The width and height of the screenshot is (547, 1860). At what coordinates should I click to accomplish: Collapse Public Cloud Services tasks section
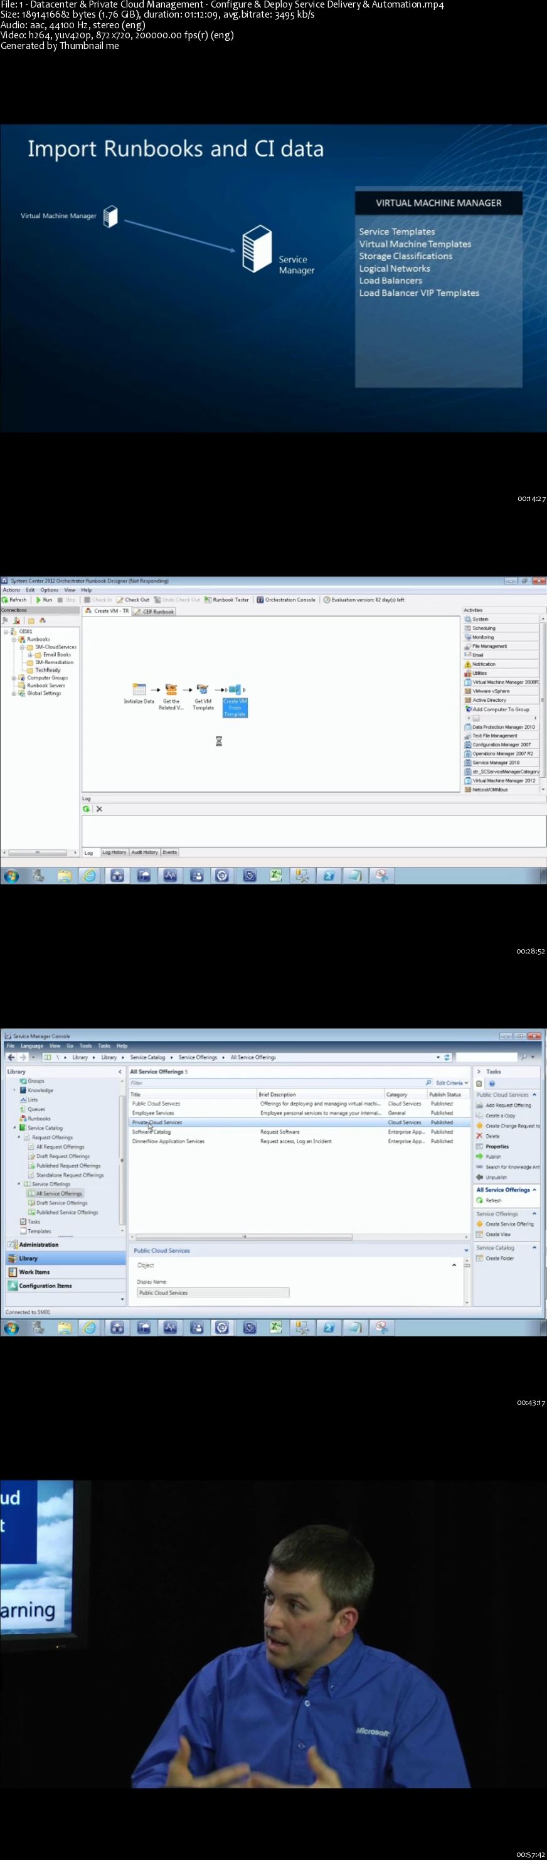[534, 1095]
